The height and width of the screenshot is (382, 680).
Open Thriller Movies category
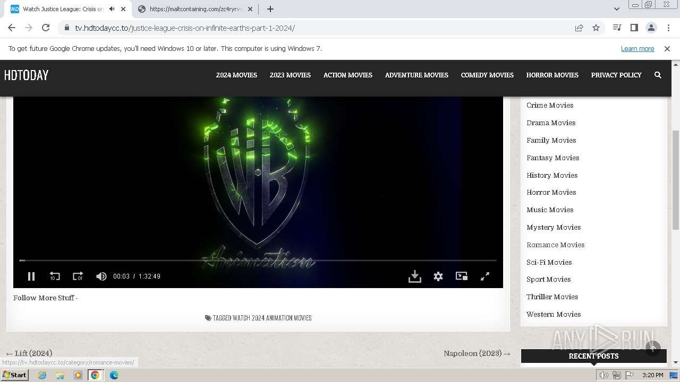tap(552, 297)
